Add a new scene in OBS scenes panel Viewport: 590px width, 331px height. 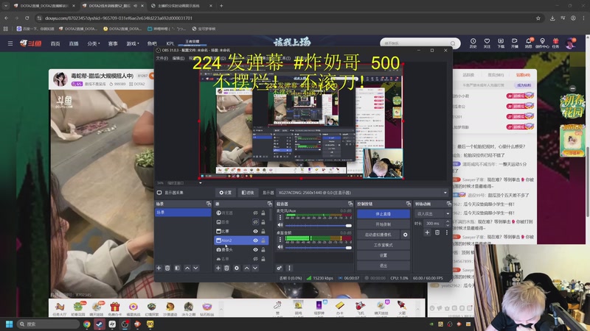point(159,268)
